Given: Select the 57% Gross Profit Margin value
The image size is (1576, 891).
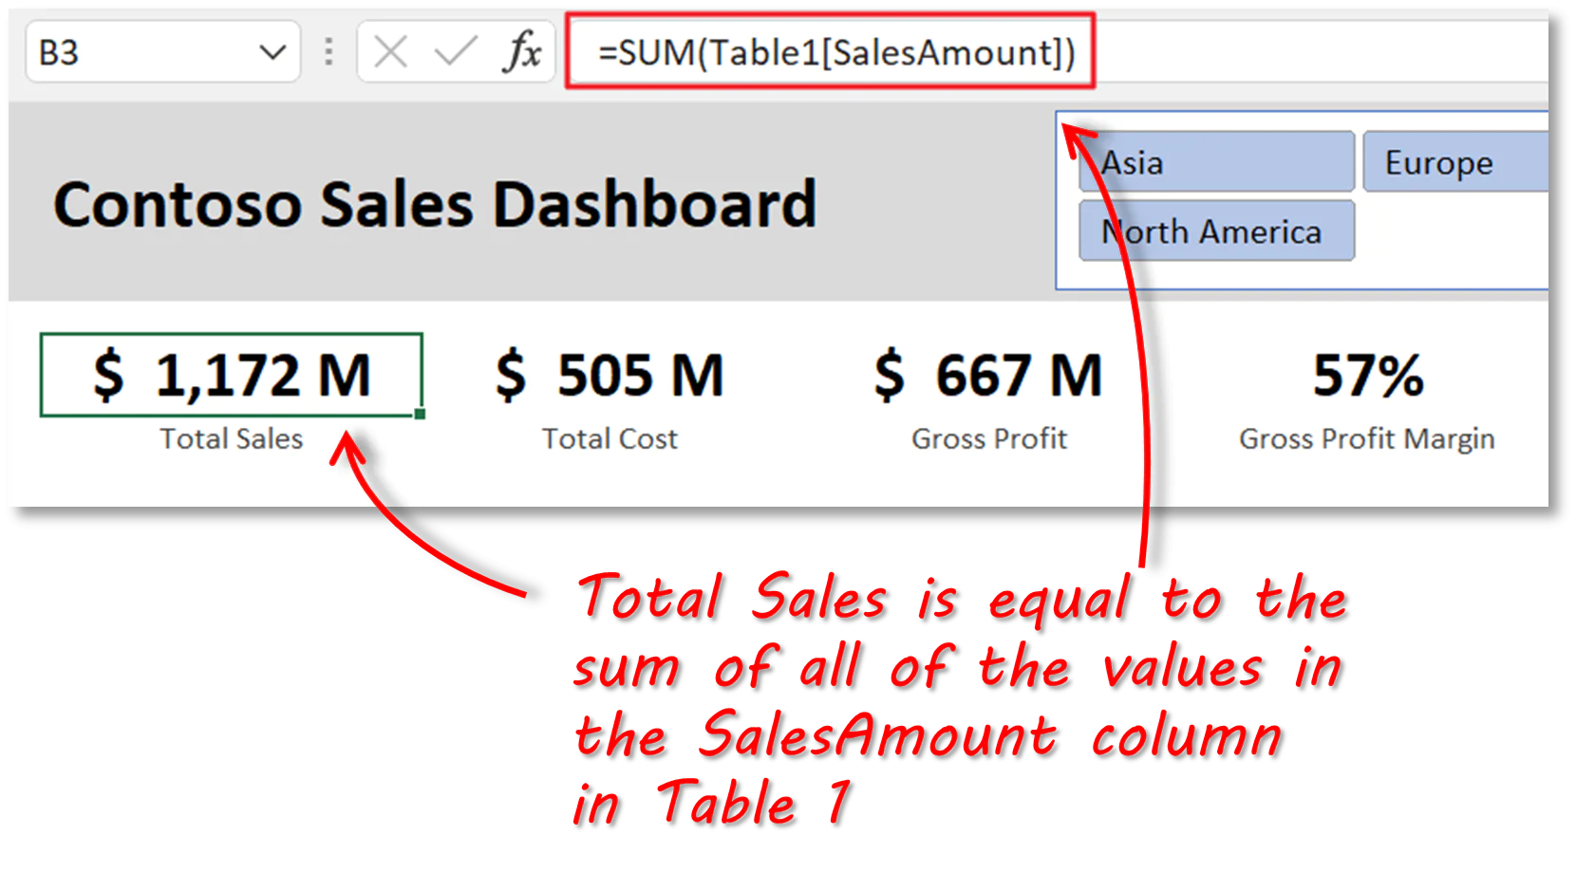Looking at the screenshot, I should coord(1368,376).
